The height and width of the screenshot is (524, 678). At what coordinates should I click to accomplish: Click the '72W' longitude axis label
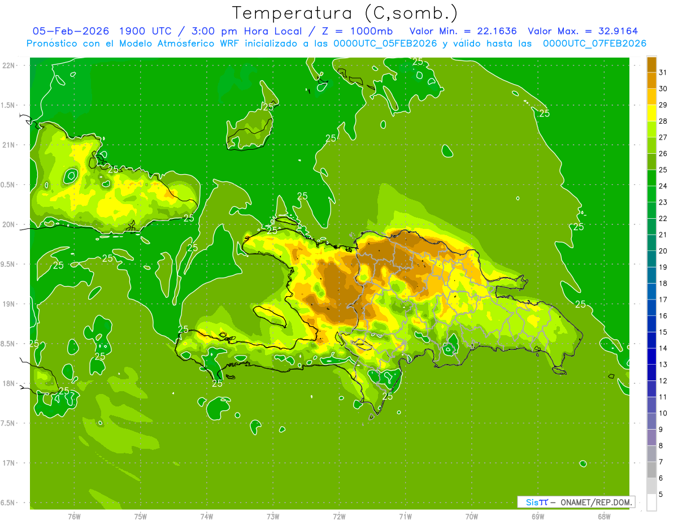pyautogui.click(x=340, y=517)
